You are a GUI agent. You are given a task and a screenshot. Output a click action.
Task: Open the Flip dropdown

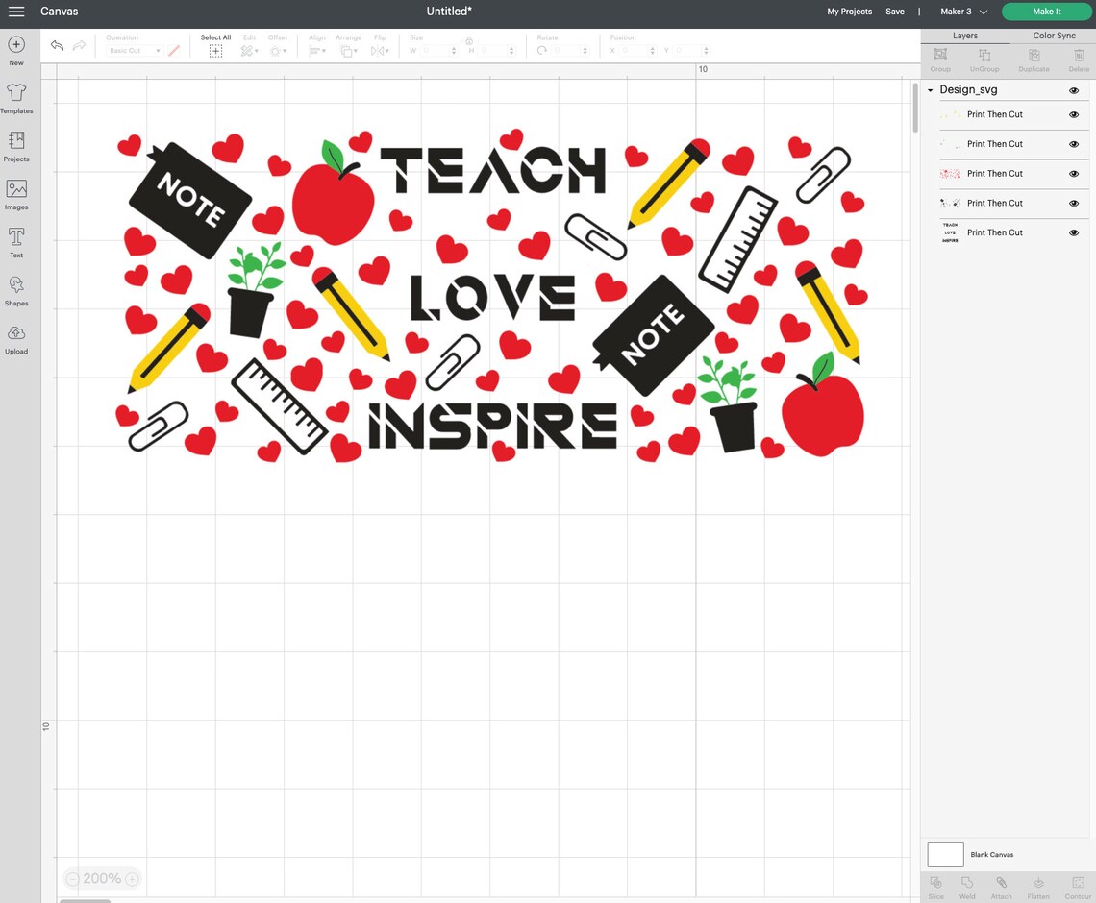[380, 51]
